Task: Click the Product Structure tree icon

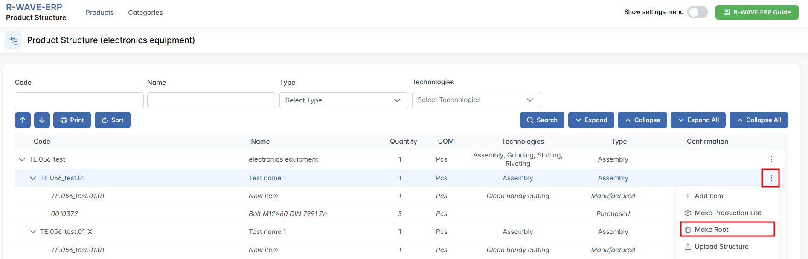Action: (x=13, y=40)
